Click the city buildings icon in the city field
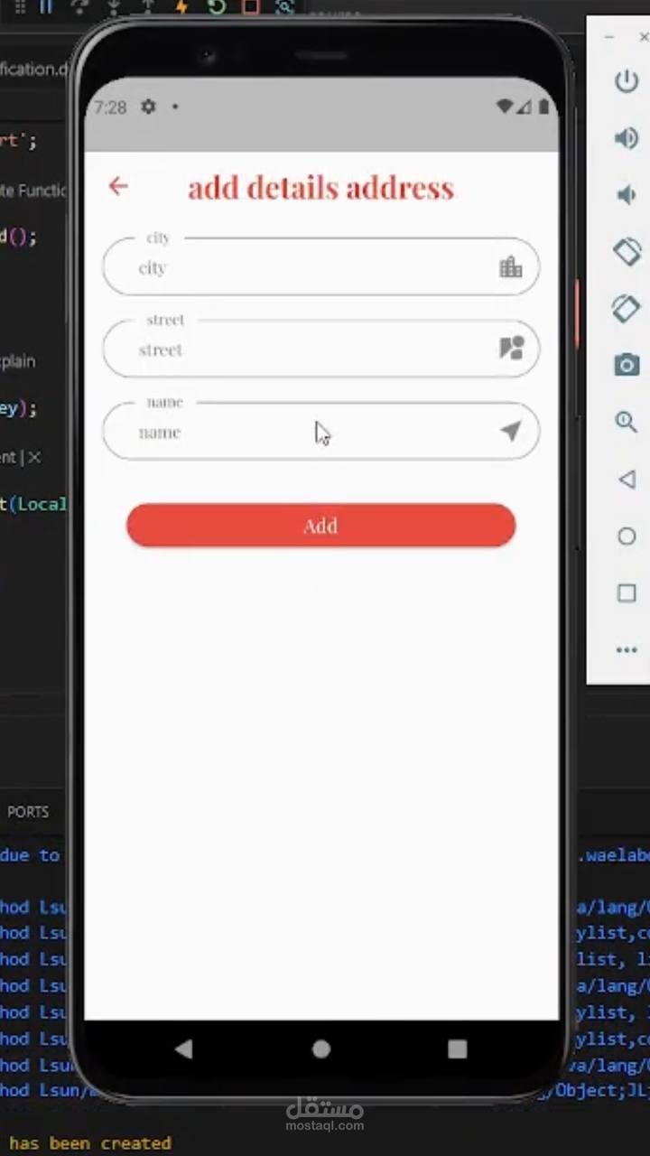650x1156 pixels. [x=511, y=267]
